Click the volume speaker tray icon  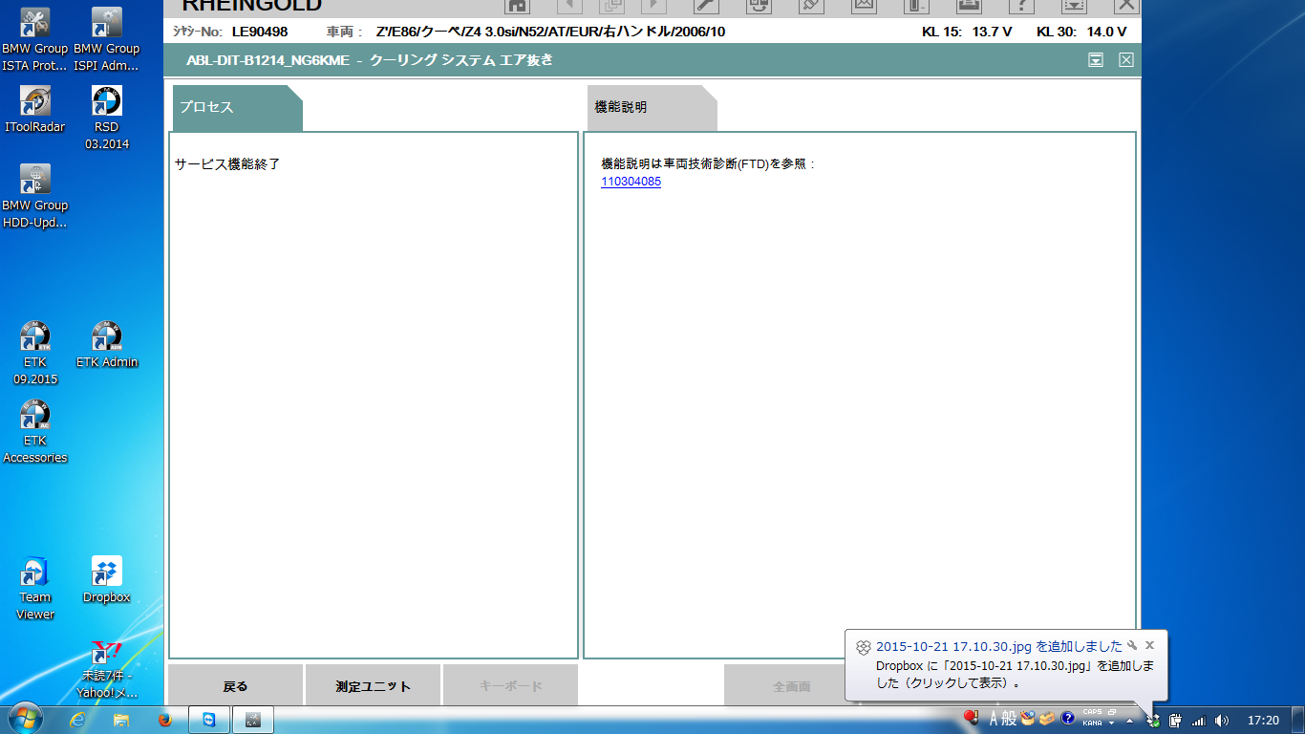pyautogui.click(x=1221, y=721)
